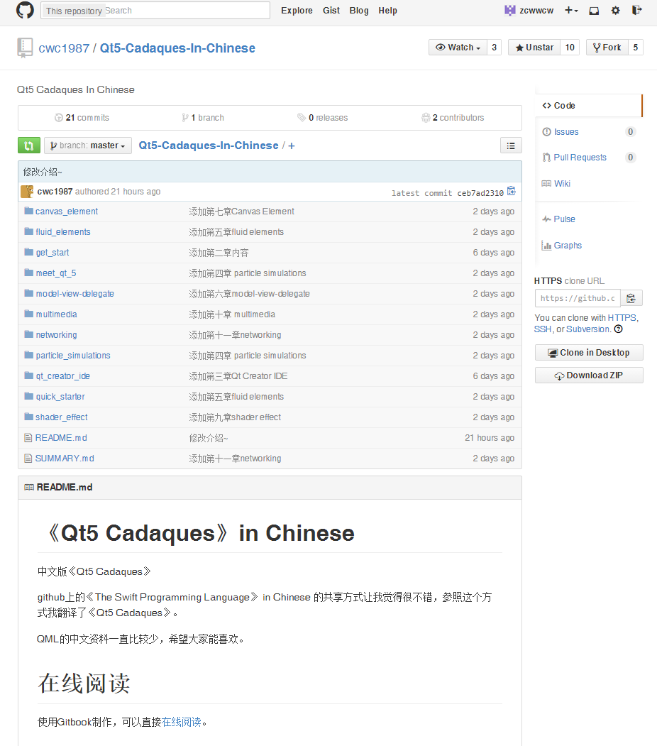Open Explore in the top navigation
This screenshot has width=657, height=746.
297,11
